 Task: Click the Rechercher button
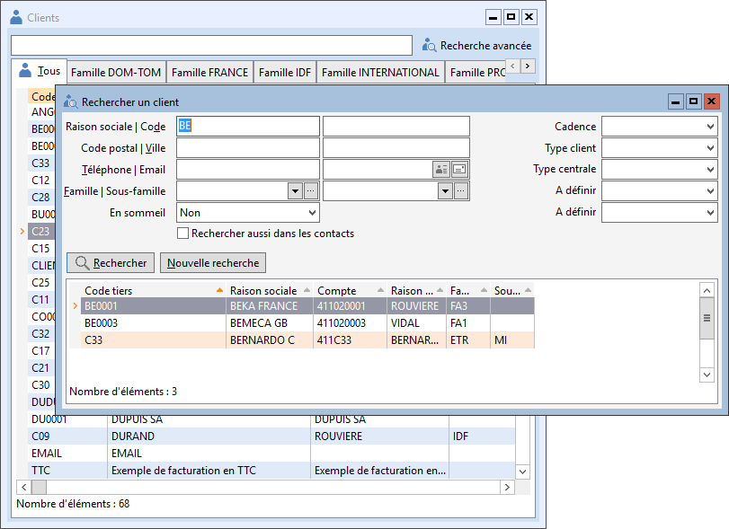pos(111,263)
